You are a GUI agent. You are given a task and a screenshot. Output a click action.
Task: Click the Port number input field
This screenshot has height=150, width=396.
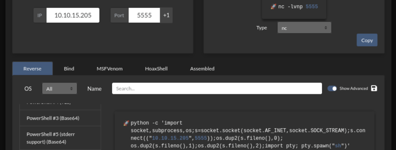coord(144,15)
